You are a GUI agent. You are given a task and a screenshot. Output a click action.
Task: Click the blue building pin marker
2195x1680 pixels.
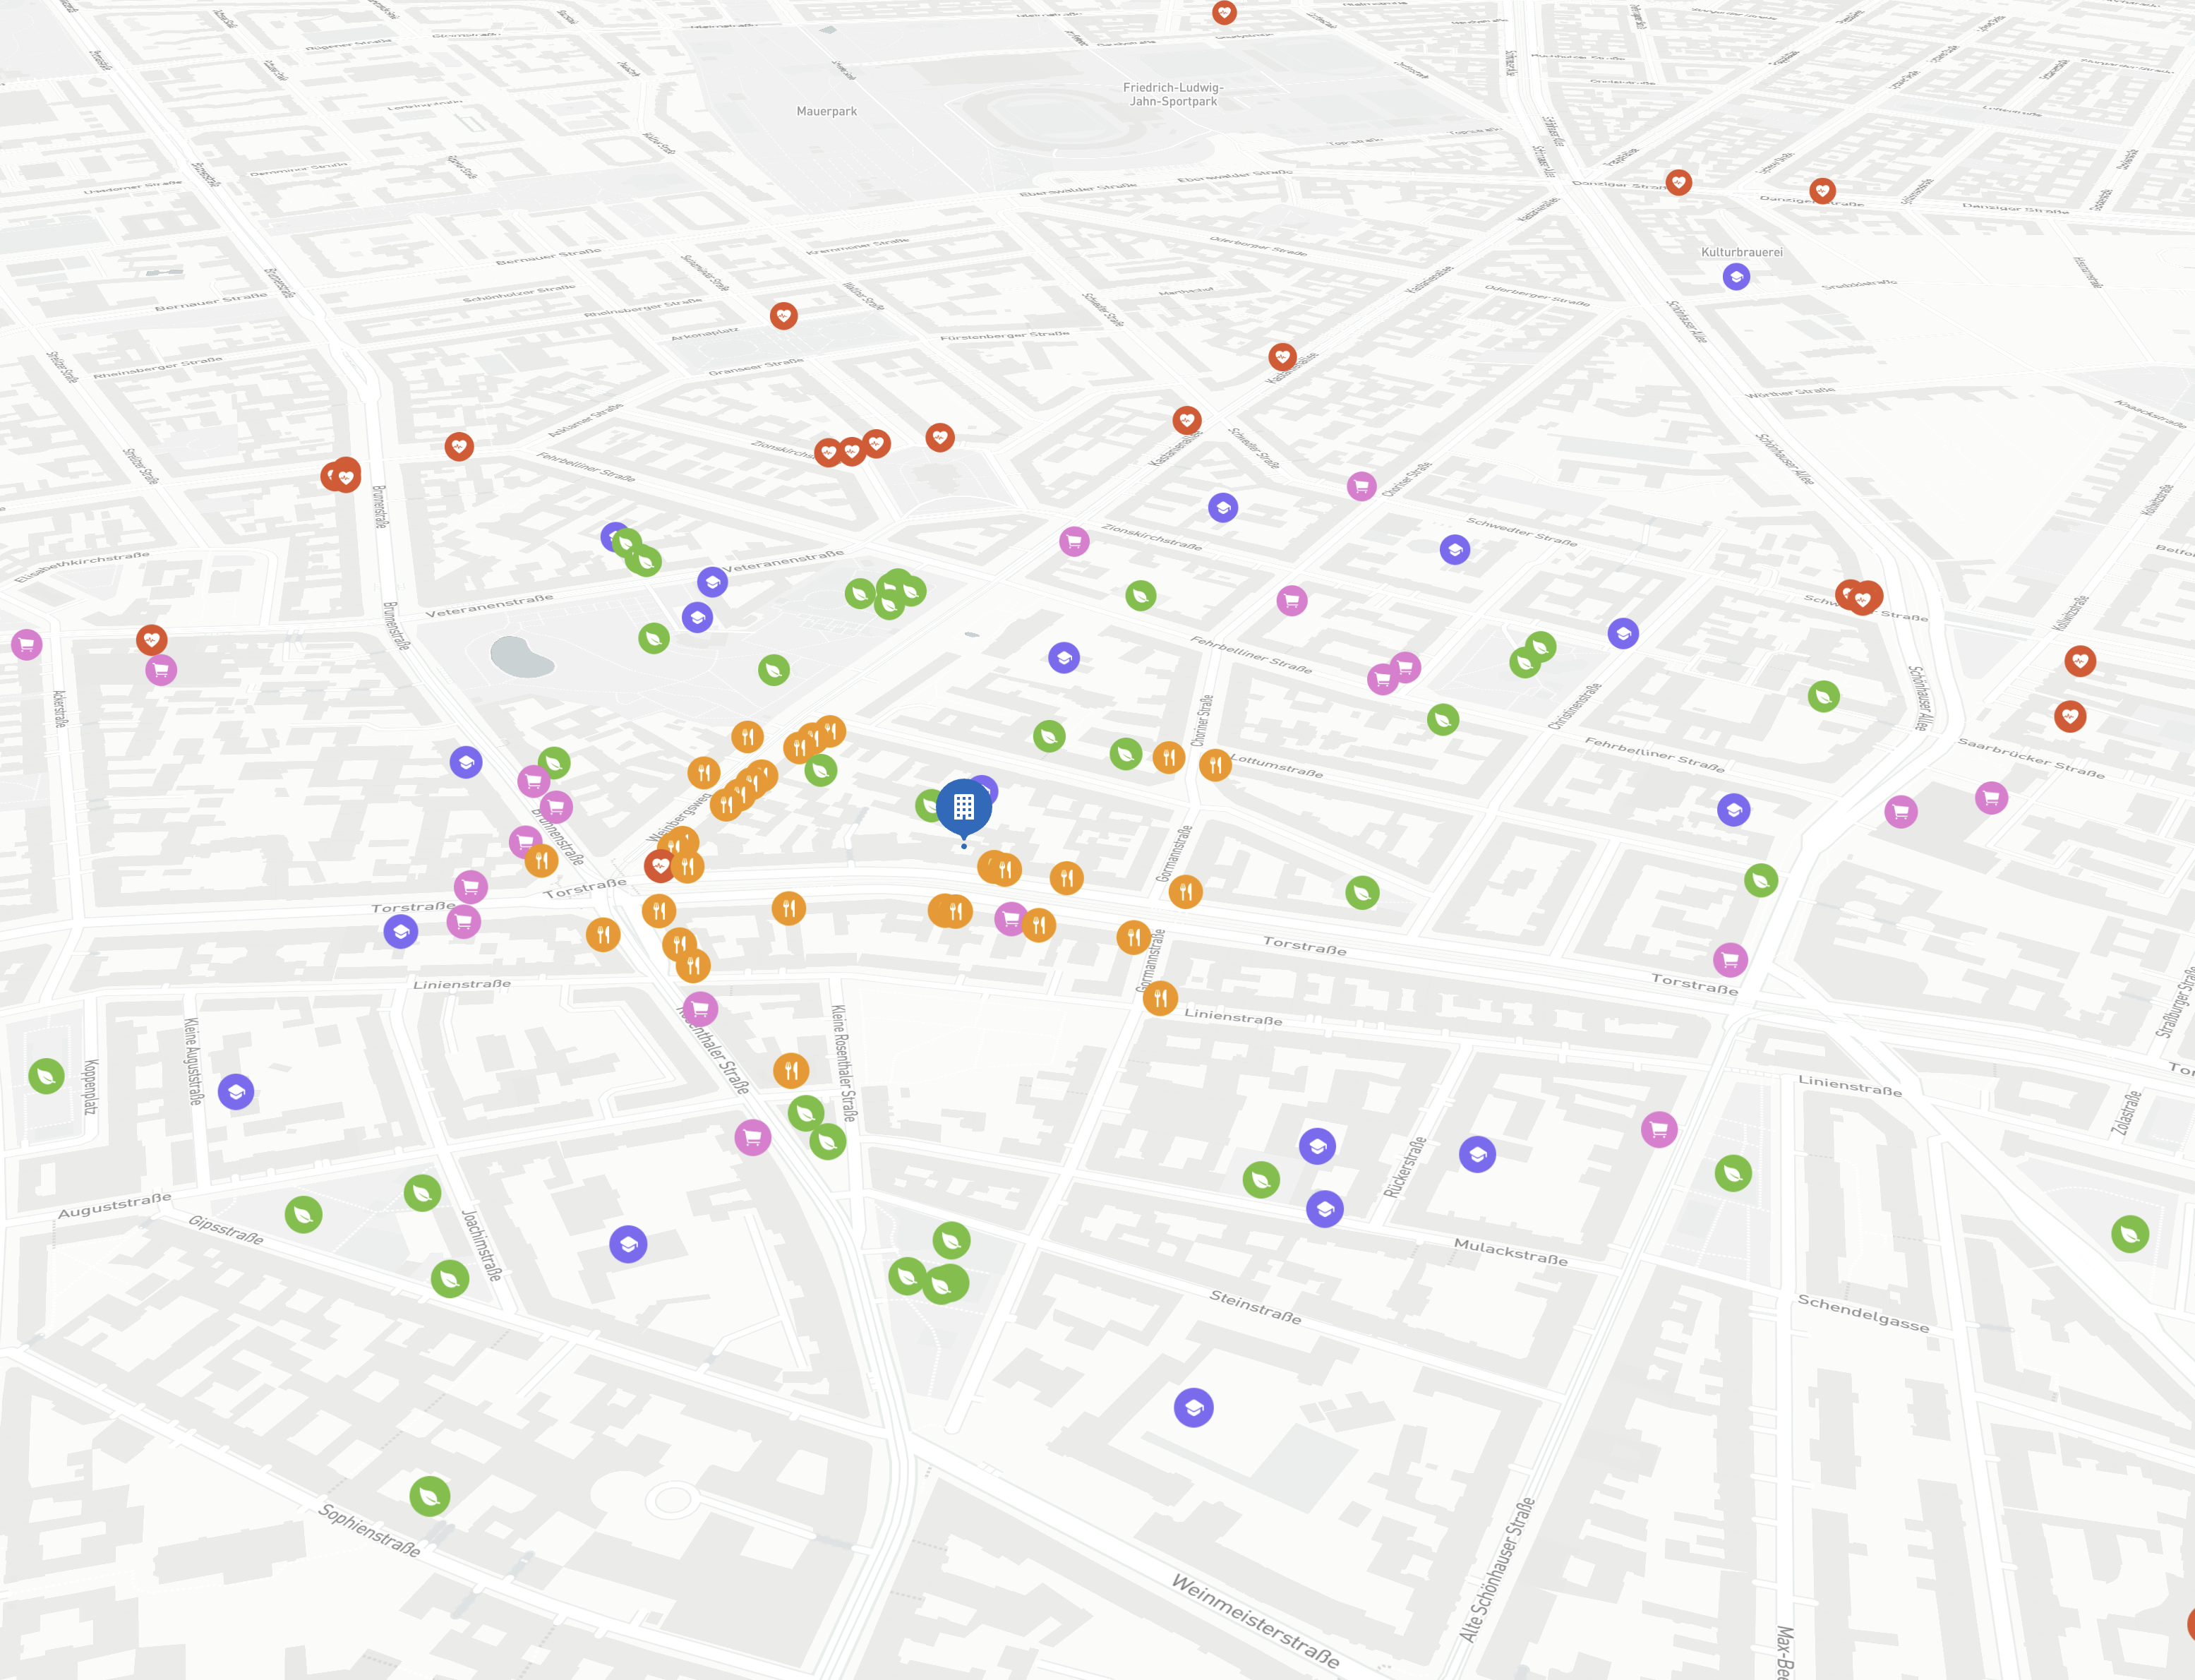(963, 807)
